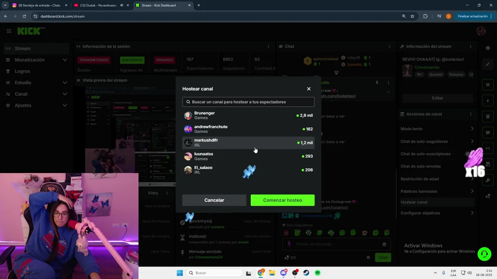Viewport: 497px width, 279px height.
Task: Open Steam from the taskbar
Action: pyautogui.click(x=306, y=273)
